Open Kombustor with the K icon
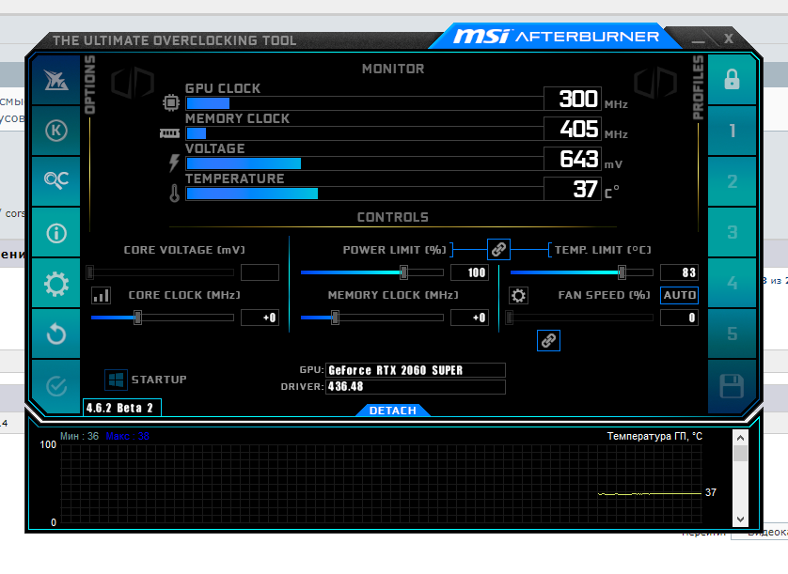 55,132
